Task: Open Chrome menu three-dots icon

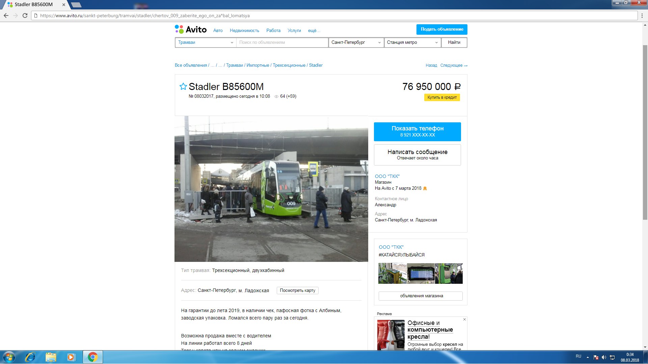Action: click(x=642, y=16)
